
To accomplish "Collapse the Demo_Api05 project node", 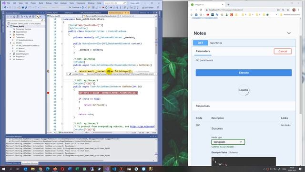I will point(8,26).
